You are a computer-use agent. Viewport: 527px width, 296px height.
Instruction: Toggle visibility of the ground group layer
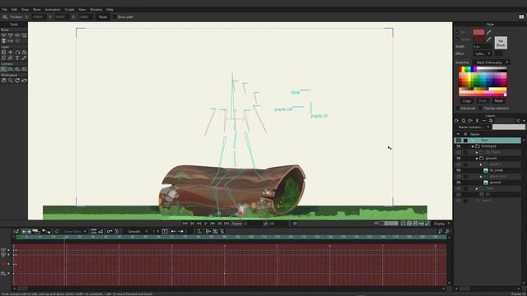click(x=459, y=159)
